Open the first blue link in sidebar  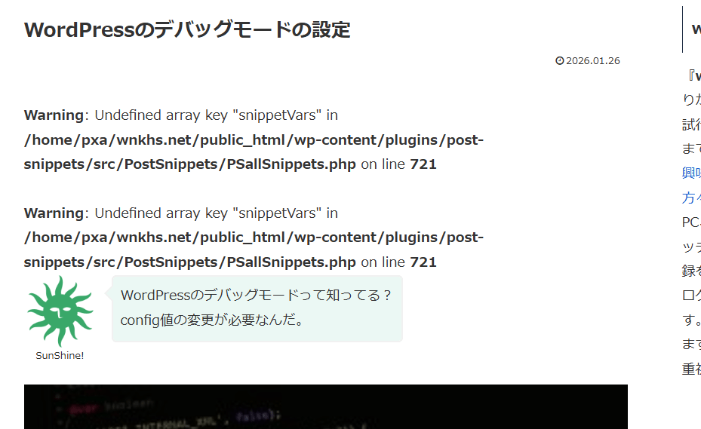tap(691, 173)
